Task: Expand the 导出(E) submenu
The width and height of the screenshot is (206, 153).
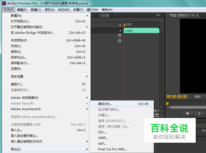Action: click(x=46, y=149)
